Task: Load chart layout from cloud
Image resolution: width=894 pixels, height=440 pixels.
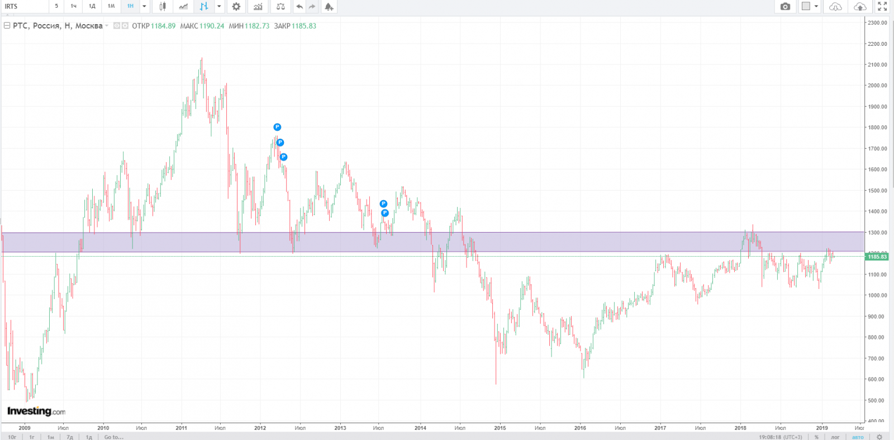Action: [835, 7]
